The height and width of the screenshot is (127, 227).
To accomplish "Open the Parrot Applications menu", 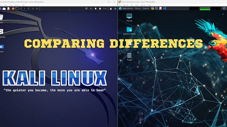I will point(126,8).
